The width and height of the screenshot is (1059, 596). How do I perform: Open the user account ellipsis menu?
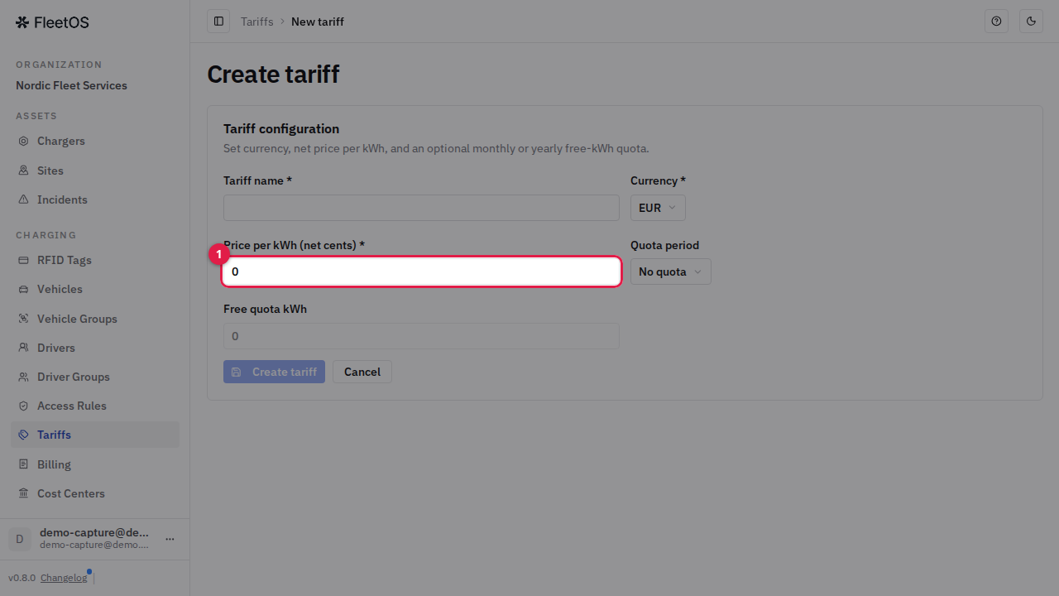point(170,539)
